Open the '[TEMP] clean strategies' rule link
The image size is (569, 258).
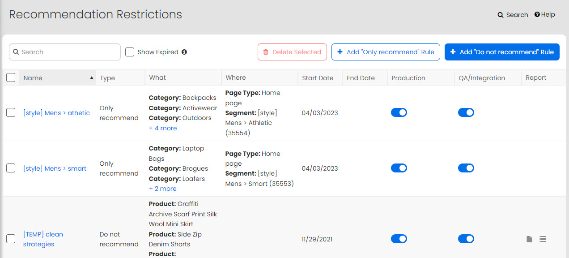click(43, 239)
